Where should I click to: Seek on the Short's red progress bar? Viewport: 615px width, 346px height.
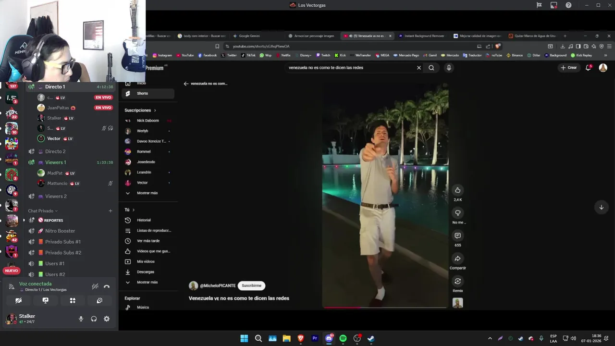[385, 307]
